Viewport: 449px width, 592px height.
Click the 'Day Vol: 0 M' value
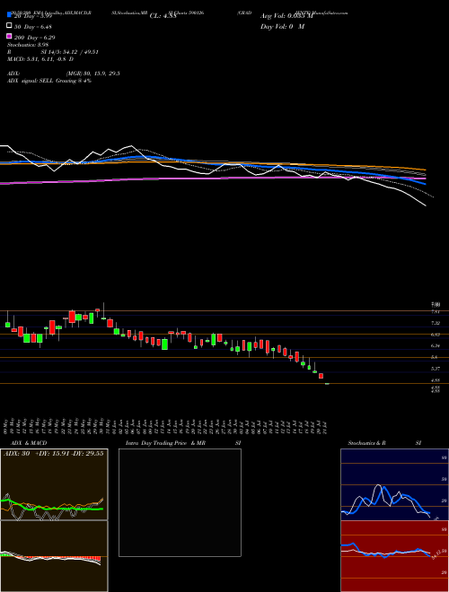point(282,26)
